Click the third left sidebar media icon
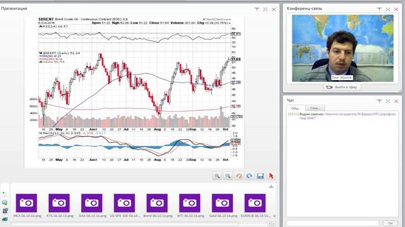 click(4, 211)
